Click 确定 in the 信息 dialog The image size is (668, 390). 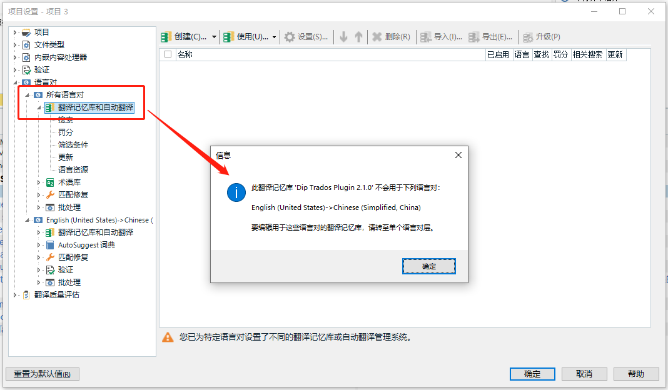pos(429,266)
